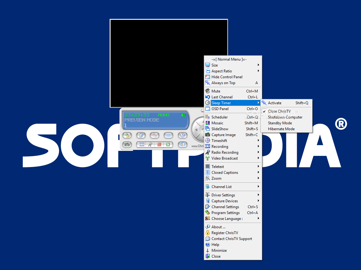This screenshot has height=270, width=361.
Task: Start video recording with the filmstrip button
Action: [141, 144]
